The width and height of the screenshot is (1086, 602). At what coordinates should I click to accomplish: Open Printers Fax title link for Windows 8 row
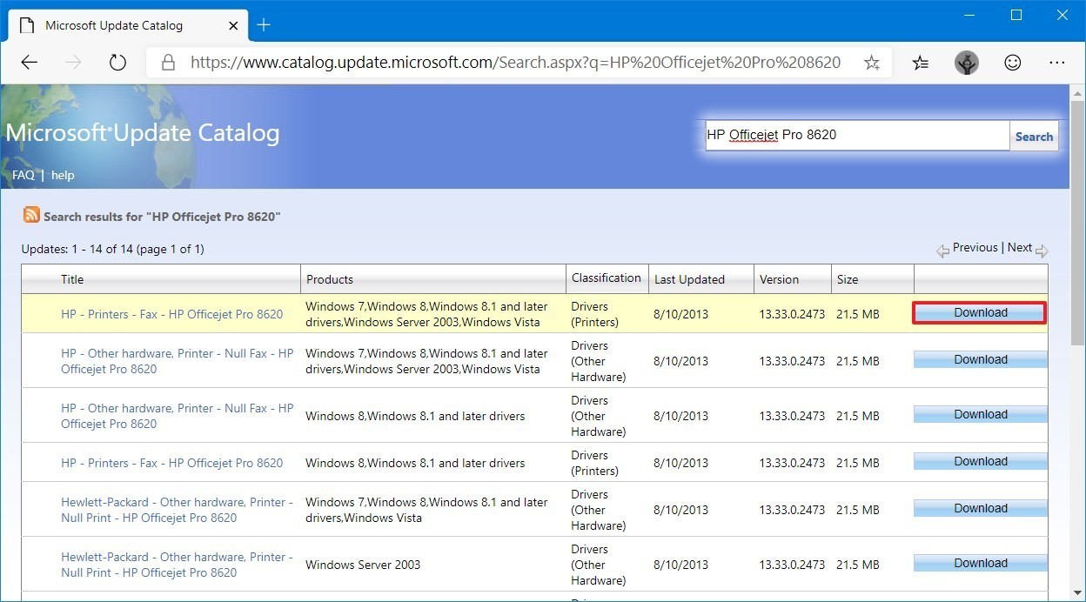[x=171, y=463]
